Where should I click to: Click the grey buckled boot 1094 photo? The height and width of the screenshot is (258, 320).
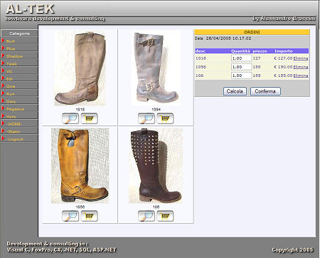(x=156, y=68)
